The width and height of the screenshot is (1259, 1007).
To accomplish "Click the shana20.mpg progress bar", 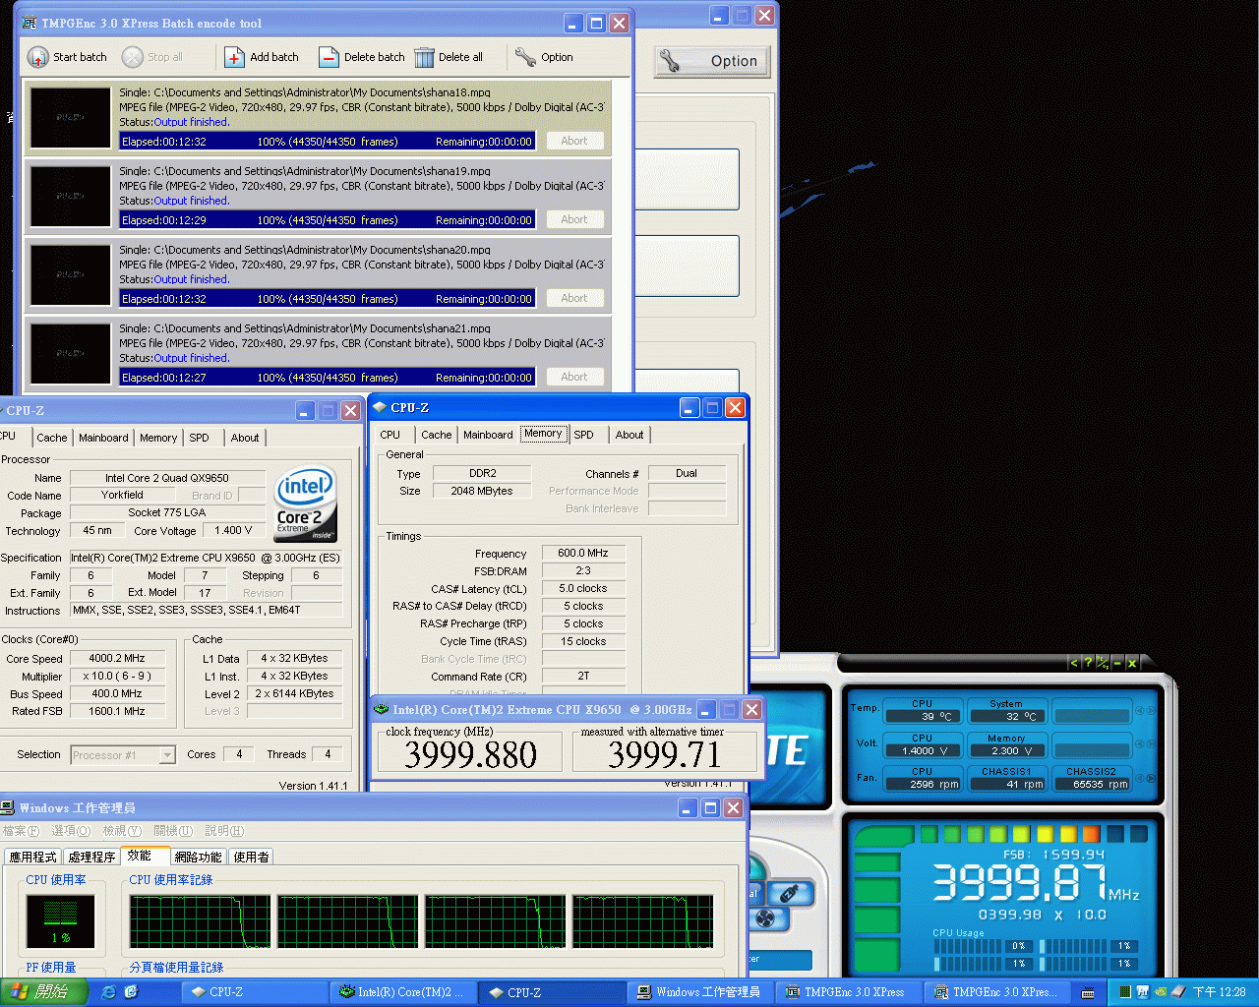I will coord(328,299).
